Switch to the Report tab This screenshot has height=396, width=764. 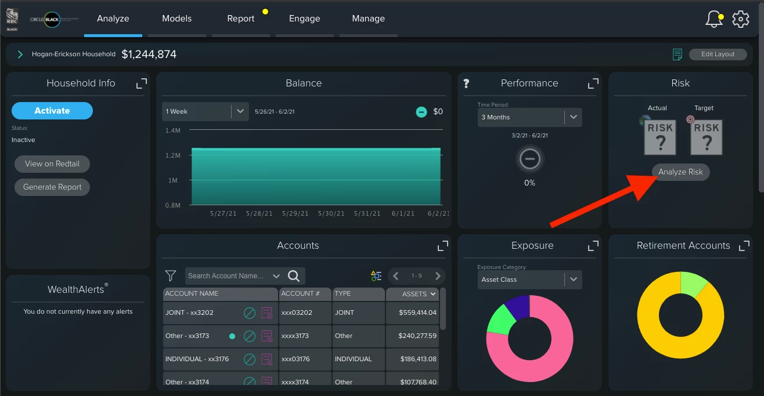coord(241,19)
